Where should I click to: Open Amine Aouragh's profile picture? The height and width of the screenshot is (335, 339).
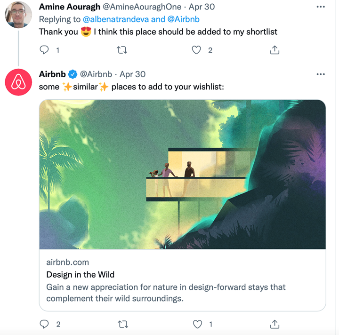[x=18, y=14]
